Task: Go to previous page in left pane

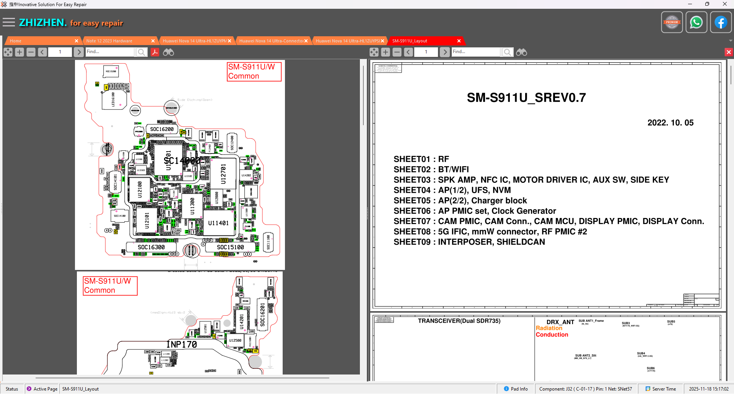Action: click(42, 52)
